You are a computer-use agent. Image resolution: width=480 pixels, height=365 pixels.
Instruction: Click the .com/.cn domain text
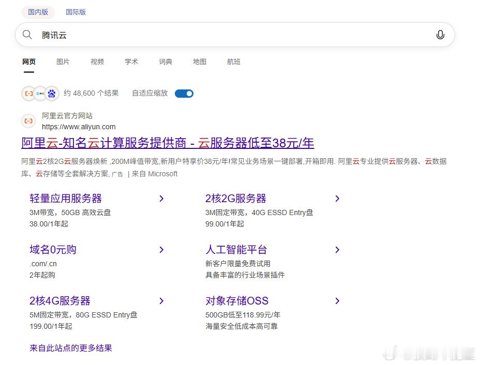coord(43,264)
